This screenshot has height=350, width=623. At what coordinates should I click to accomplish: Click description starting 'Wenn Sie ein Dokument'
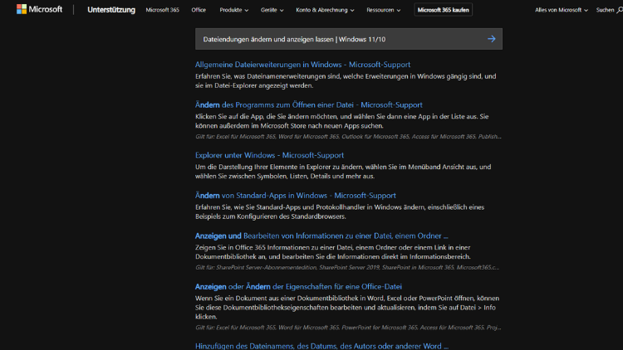347,307
